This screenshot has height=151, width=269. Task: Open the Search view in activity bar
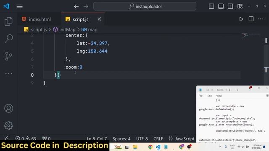coord(9,39)
